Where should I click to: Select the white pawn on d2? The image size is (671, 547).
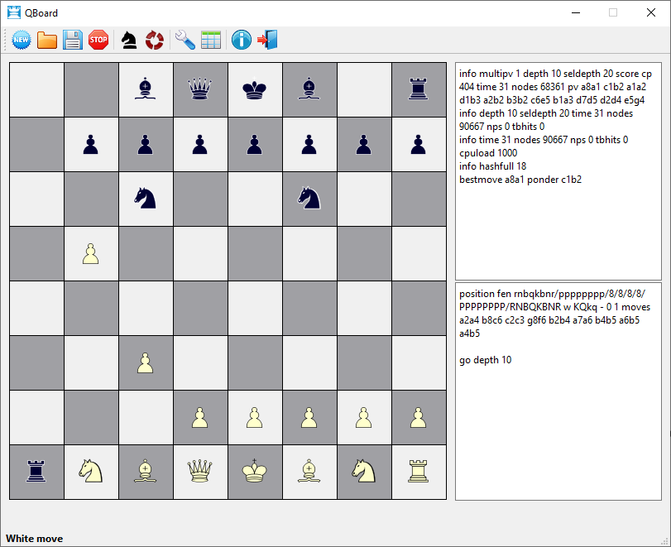[200, 418]
